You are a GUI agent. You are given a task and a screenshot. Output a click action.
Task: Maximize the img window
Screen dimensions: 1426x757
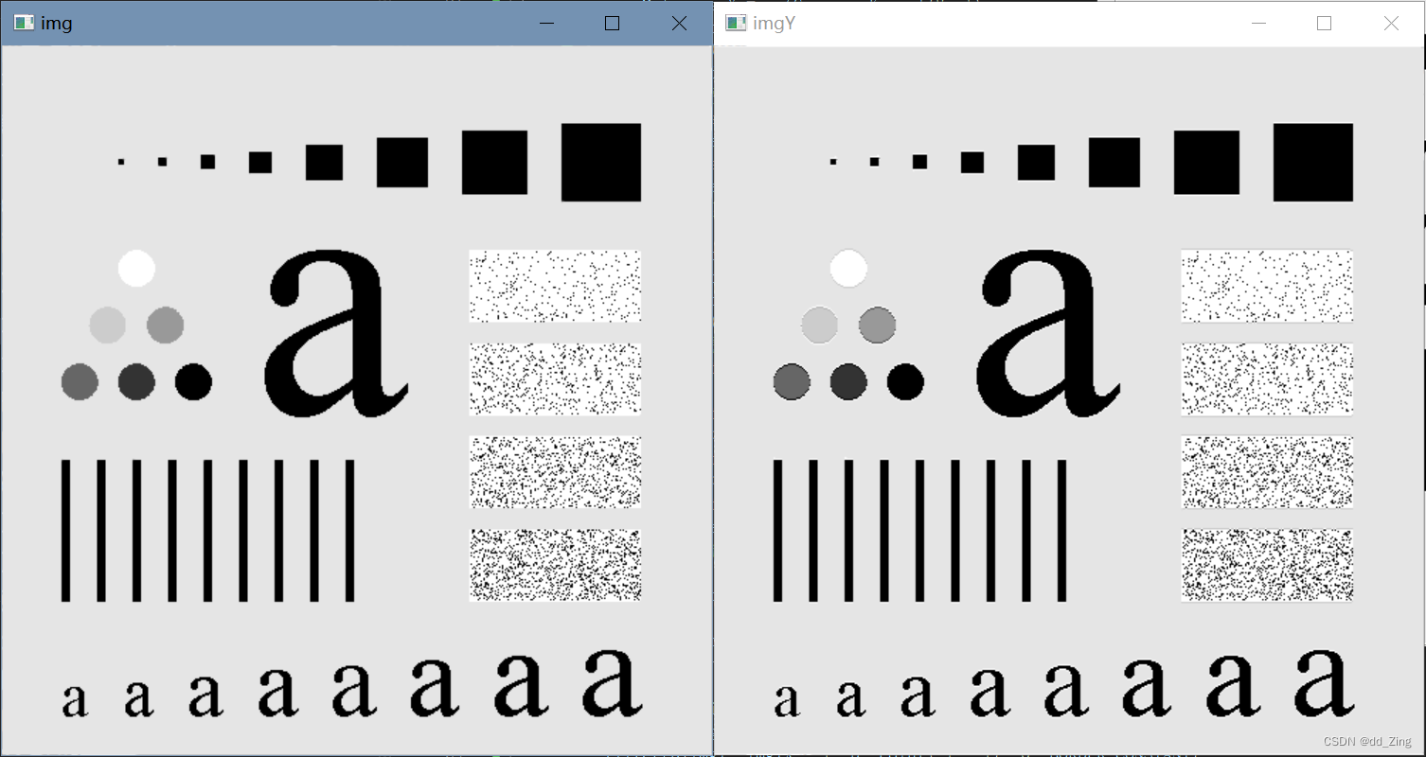point(613,23)
